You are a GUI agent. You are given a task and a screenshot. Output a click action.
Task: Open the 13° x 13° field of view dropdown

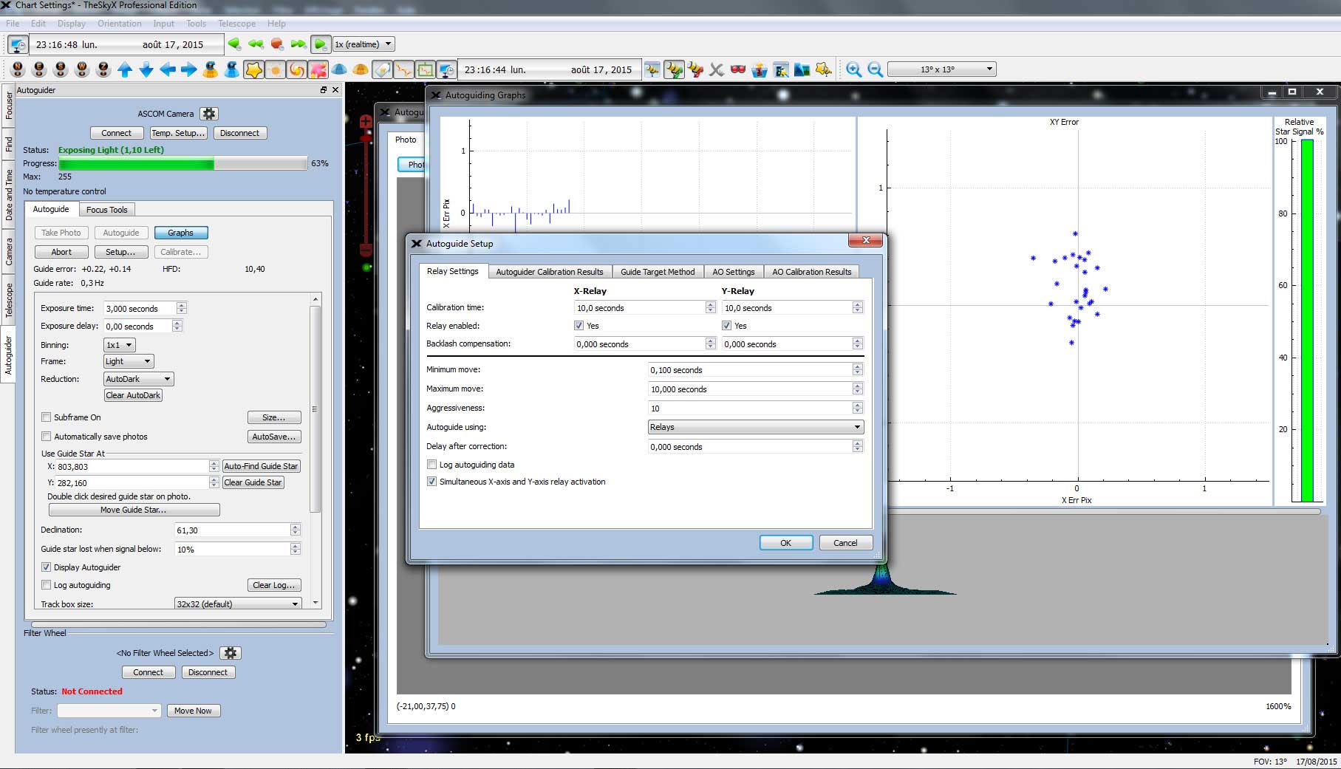click(x=941, y=69)
